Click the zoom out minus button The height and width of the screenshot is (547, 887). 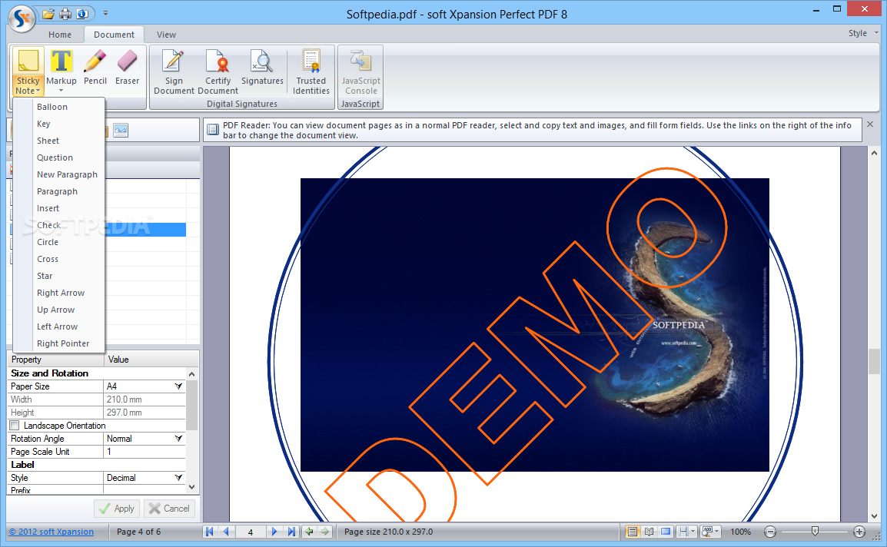(770, 532)
